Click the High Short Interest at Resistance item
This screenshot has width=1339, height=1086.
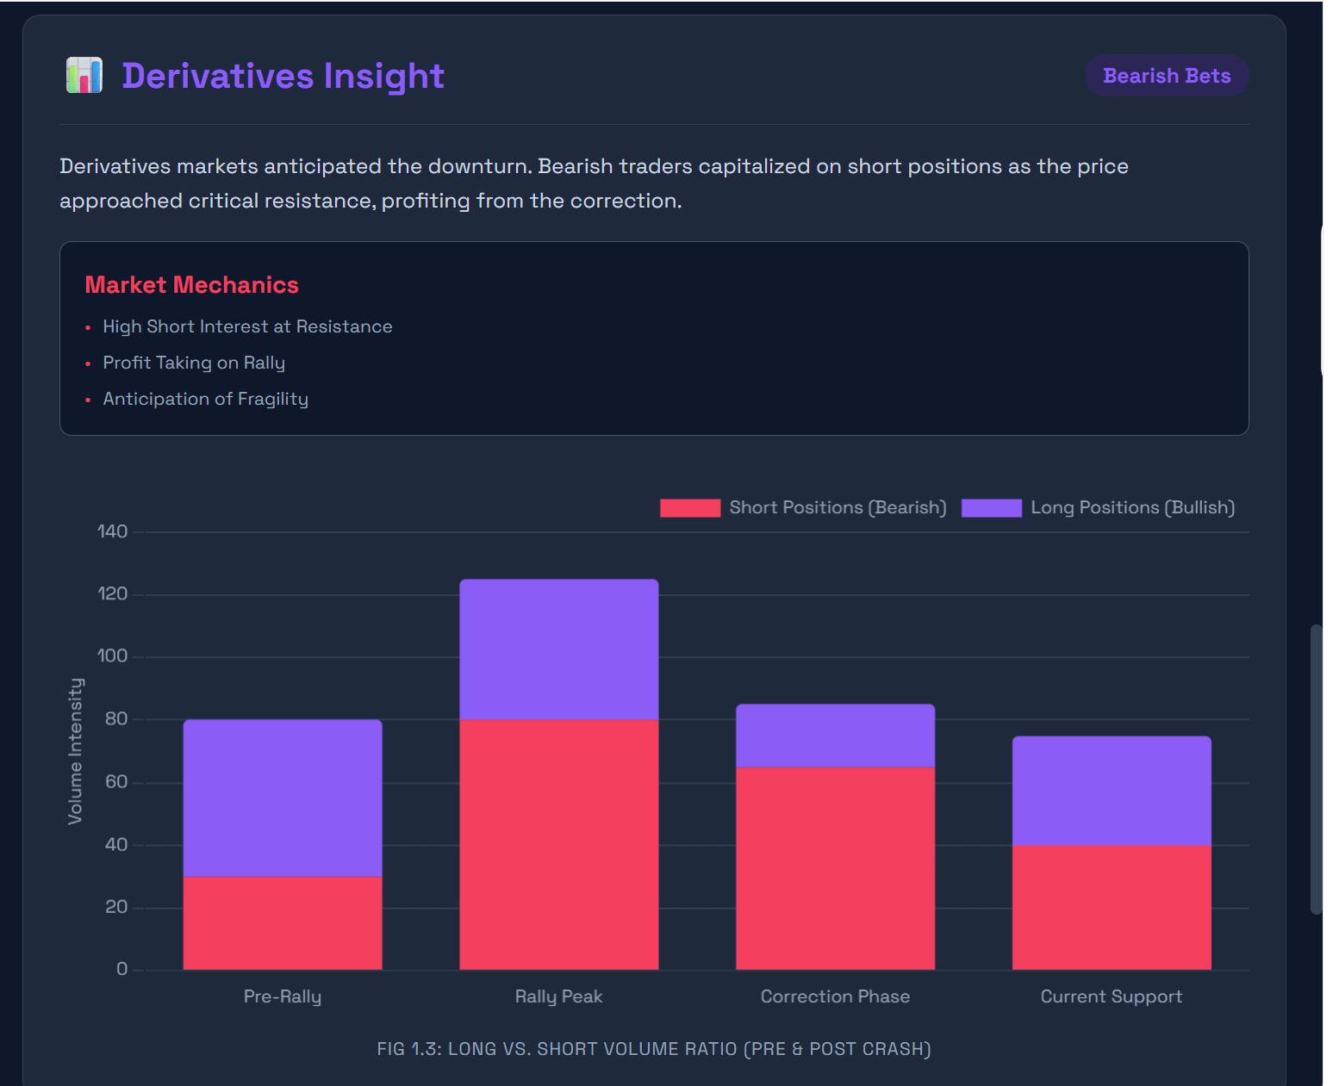247,326
